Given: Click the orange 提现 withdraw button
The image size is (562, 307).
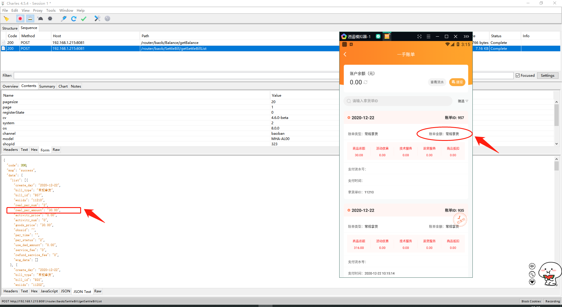Looking at the screenshot, I should click(457, 82).
